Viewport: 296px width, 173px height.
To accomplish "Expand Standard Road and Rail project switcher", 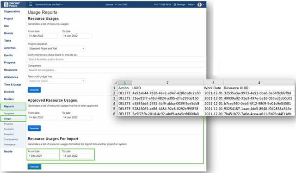I will tap(49, 5).
